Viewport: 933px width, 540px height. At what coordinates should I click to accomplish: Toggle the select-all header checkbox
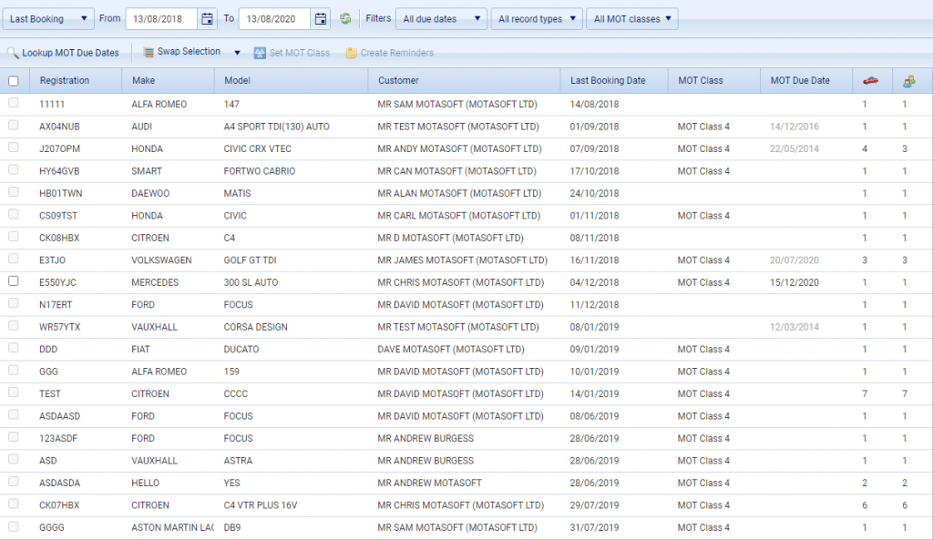tap(14, 81)
